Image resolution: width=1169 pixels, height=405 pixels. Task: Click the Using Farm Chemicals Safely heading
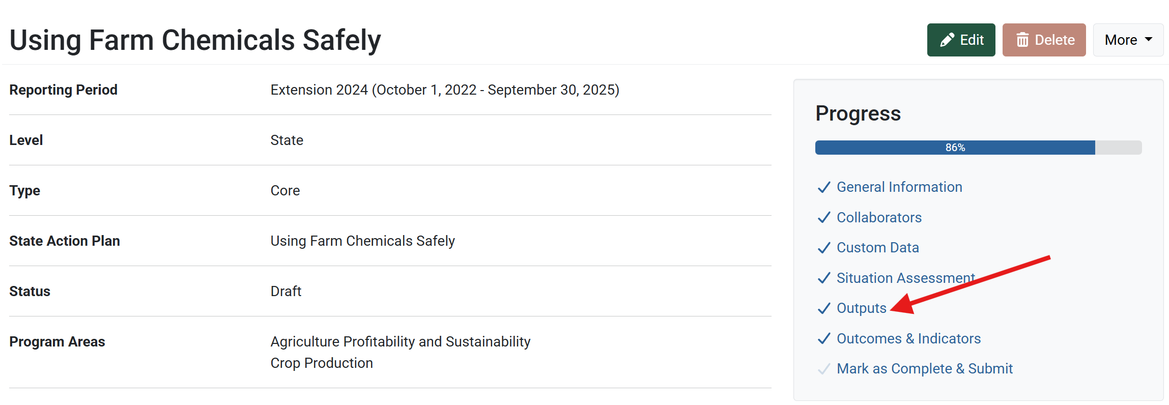195,40
